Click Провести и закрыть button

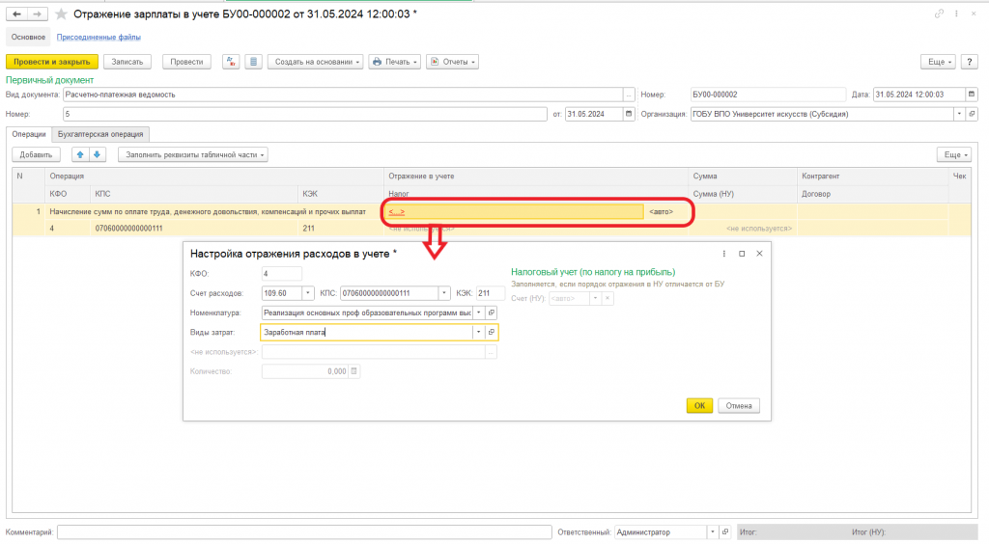coord(52,62)
